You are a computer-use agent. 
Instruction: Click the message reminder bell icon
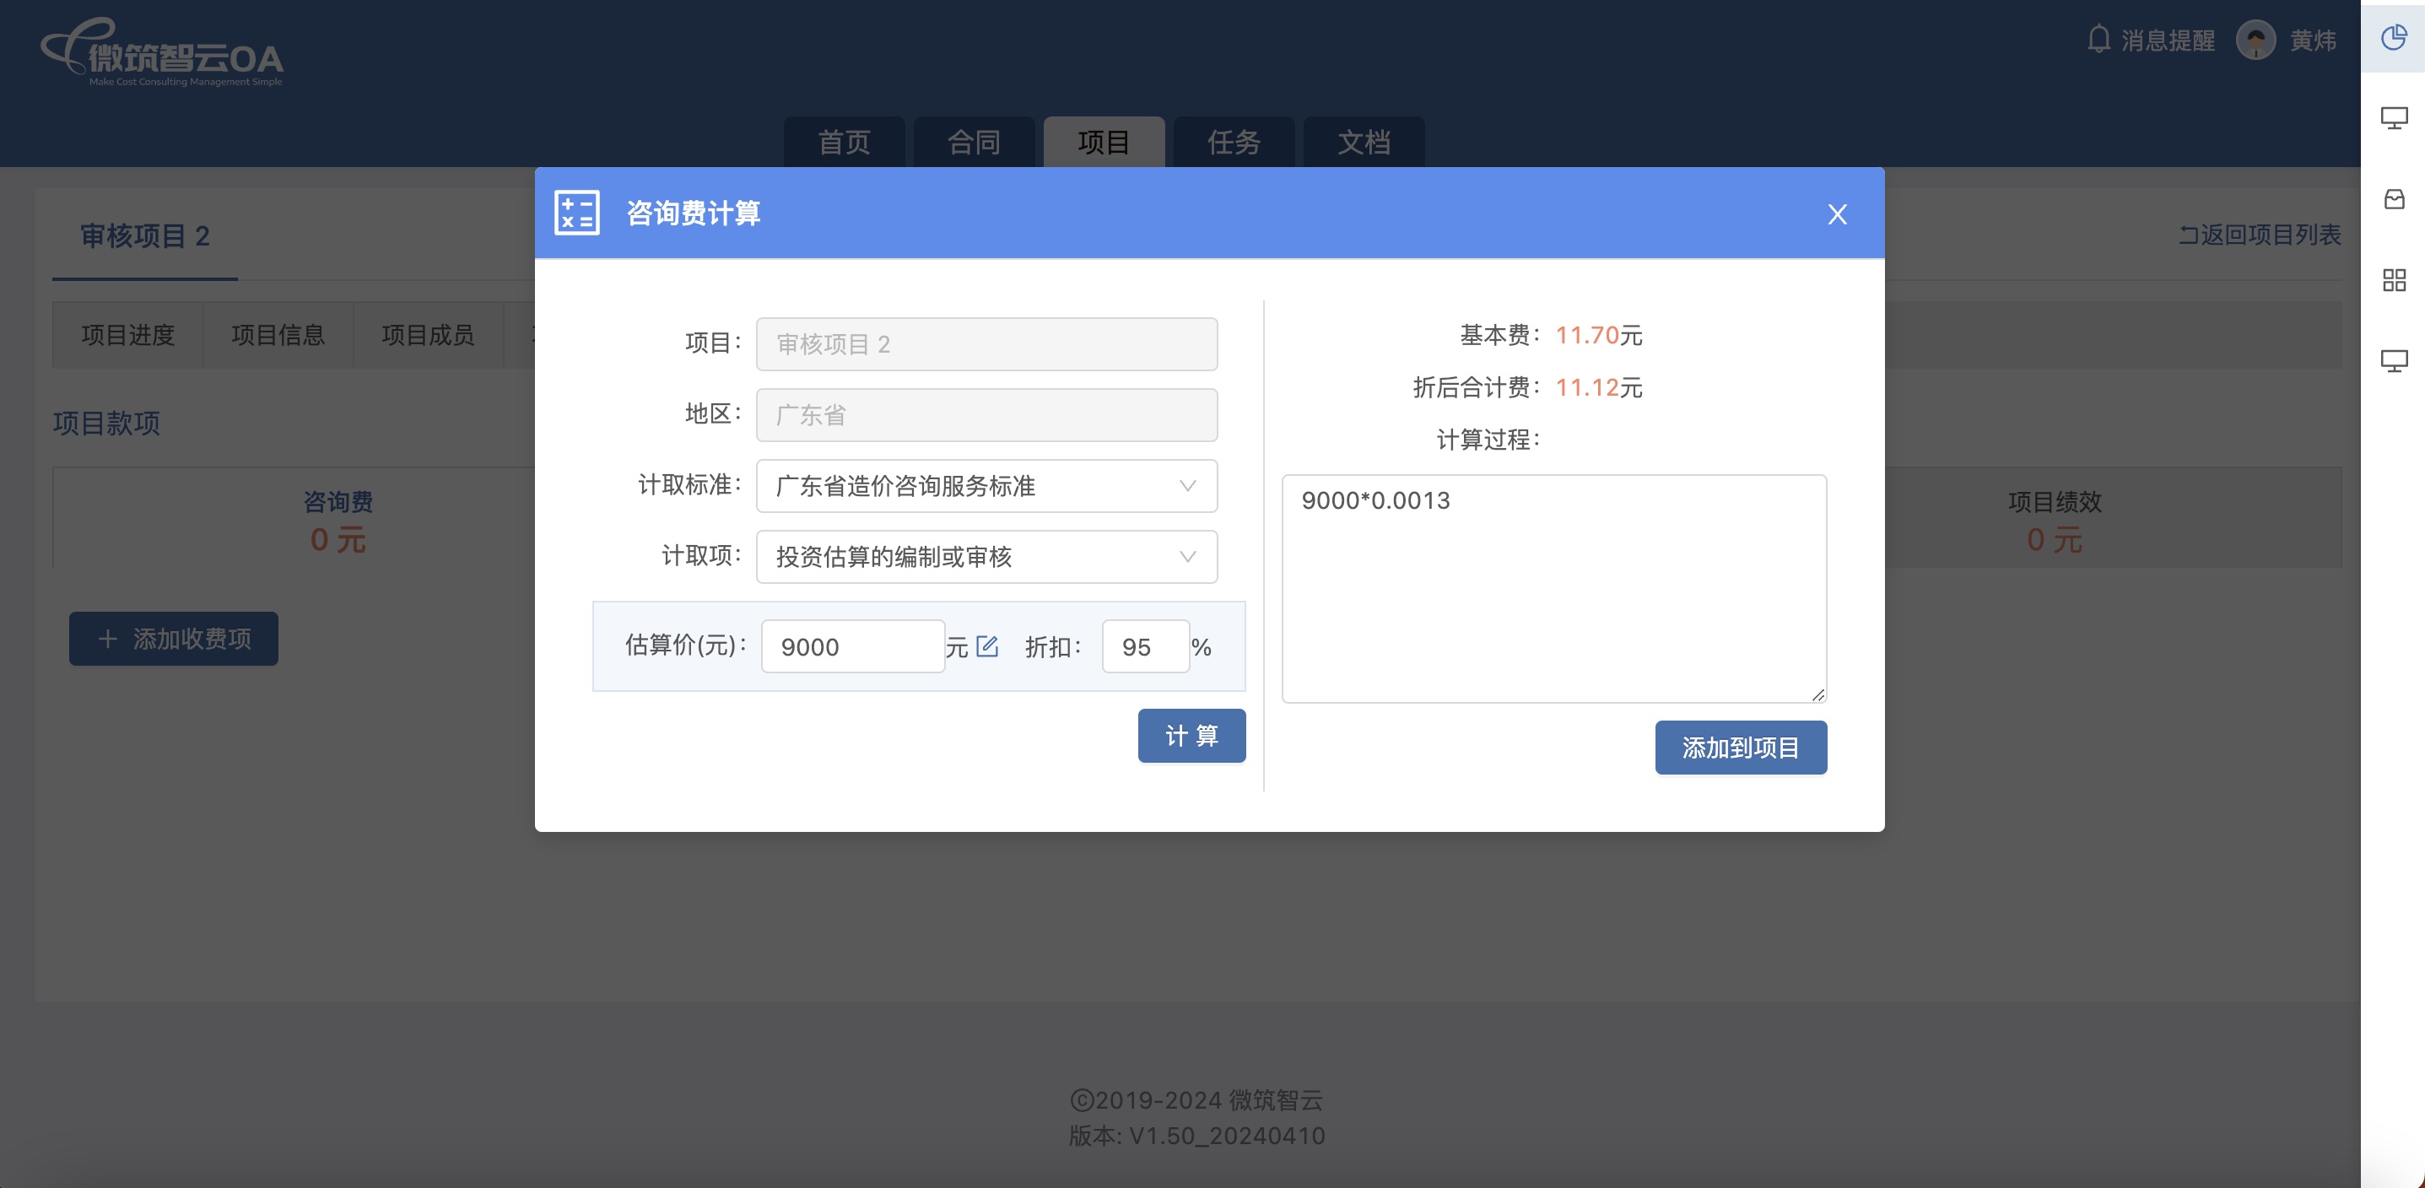[x=2098, y=40]
